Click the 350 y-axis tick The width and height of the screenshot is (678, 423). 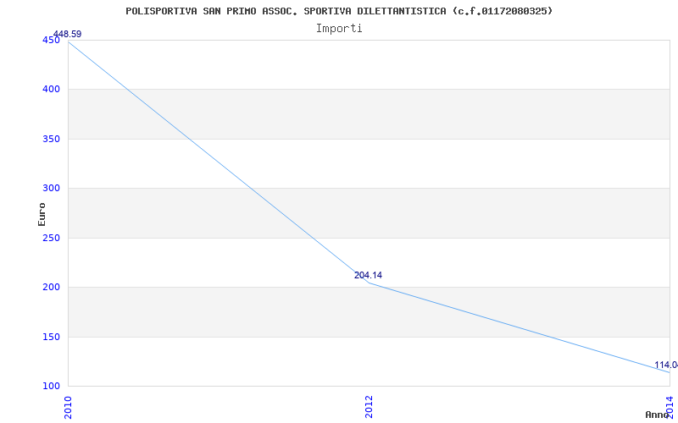tap(51, 140)
